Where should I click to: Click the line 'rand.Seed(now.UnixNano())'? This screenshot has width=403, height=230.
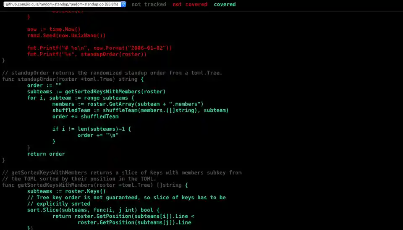point(66,36)
